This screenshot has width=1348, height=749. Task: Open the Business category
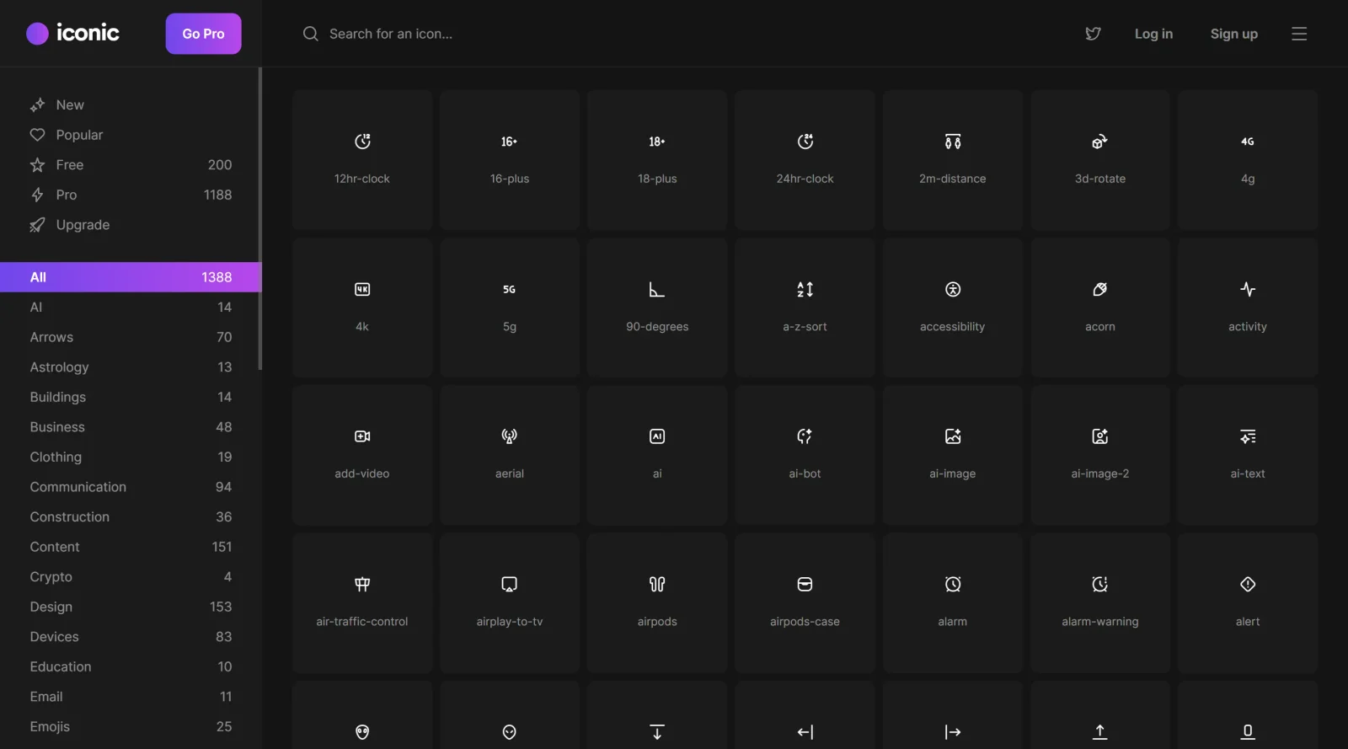point(131,427)
